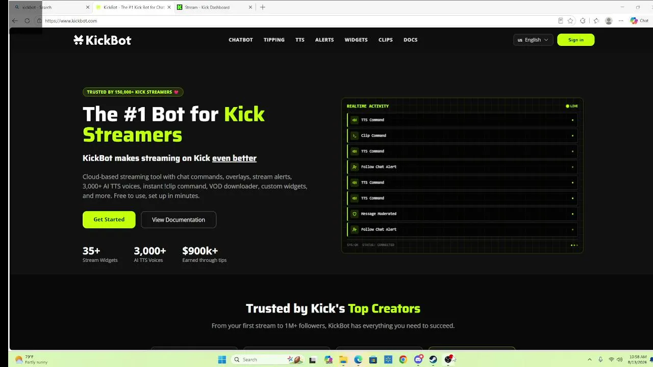This screenshot has width=653, height=367.
Task: Add page to favorites star icon
Action: (x=570, y=21)
